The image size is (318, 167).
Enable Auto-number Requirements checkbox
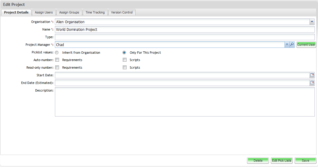click(57, 60)
